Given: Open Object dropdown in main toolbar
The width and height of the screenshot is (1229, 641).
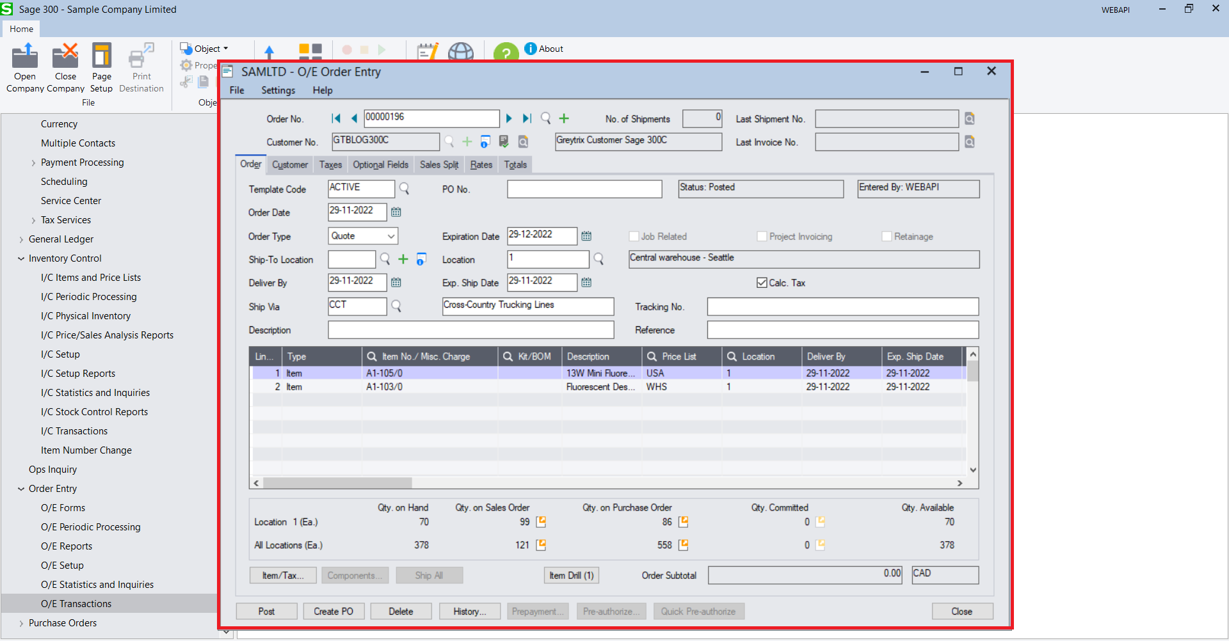Looking at the screenshot, I should (204, 49).
